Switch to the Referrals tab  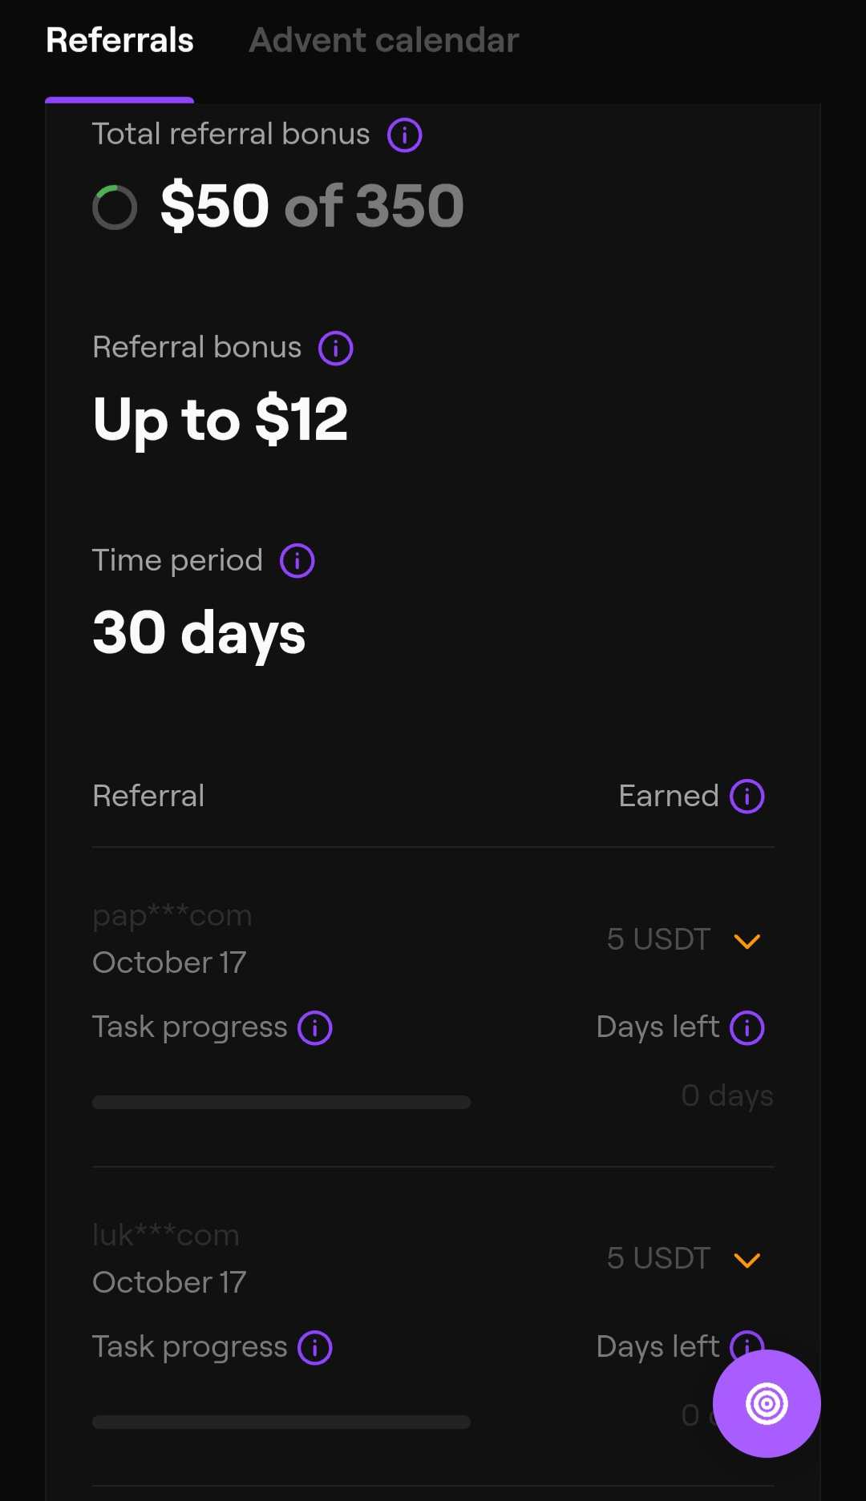pos(119,41)
